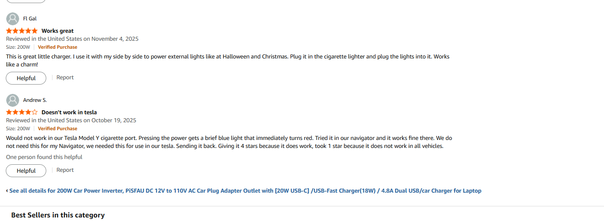Report Andrew S.'s review

tap(65, 170)
